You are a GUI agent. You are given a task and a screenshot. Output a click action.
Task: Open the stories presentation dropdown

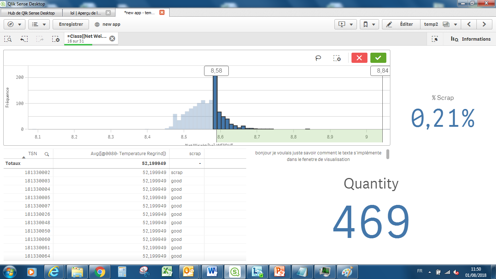point(345,24)
